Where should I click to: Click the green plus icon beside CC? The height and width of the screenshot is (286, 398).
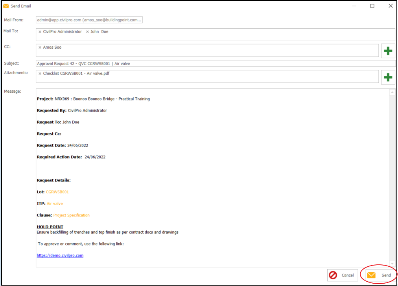point(388,51)
